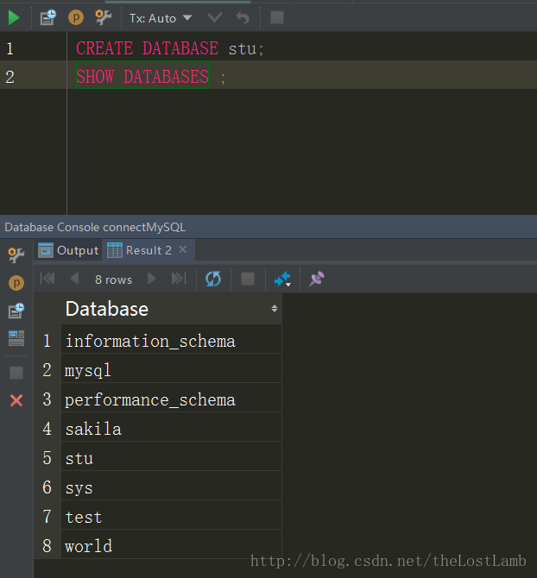Open query history in top toolbar

(x=47, y=17)
